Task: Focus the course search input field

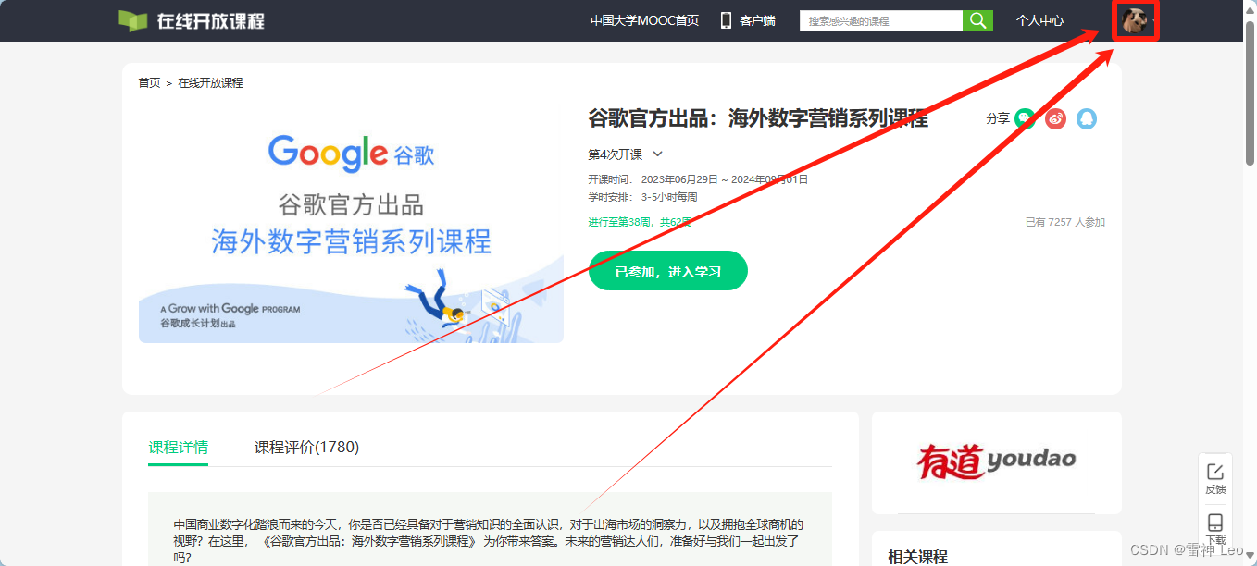Action: point(881,20)
